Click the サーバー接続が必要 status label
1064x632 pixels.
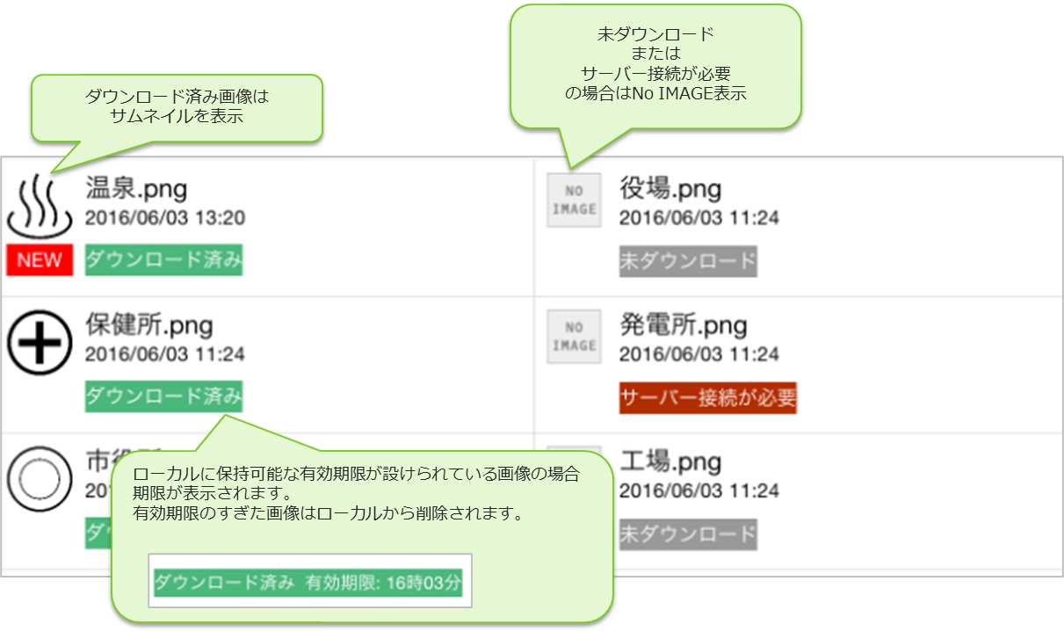[x=708, y=397]
